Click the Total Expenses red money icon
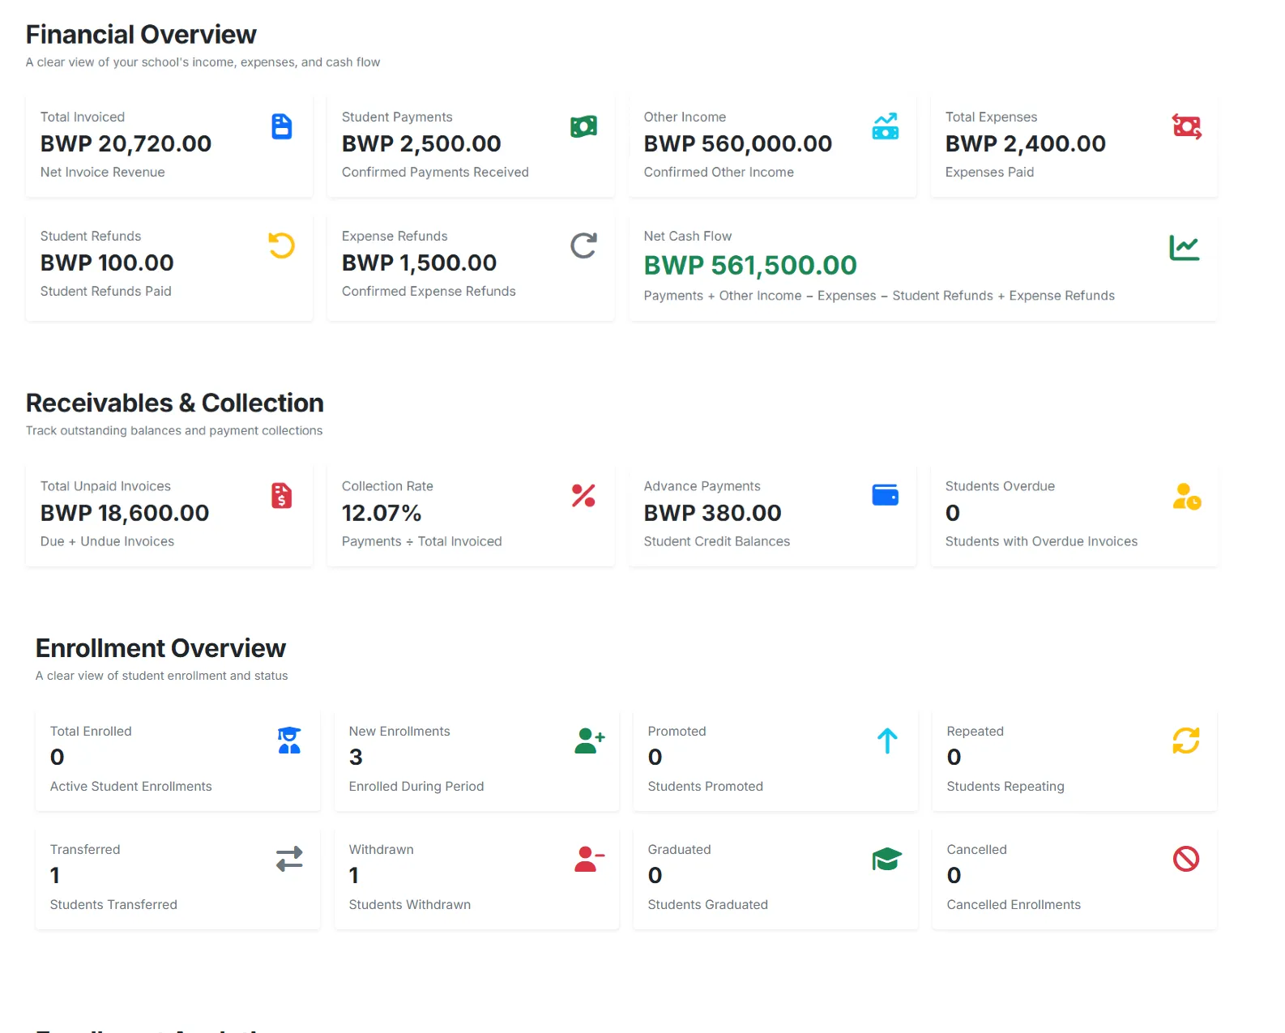 coord(1187,126)
